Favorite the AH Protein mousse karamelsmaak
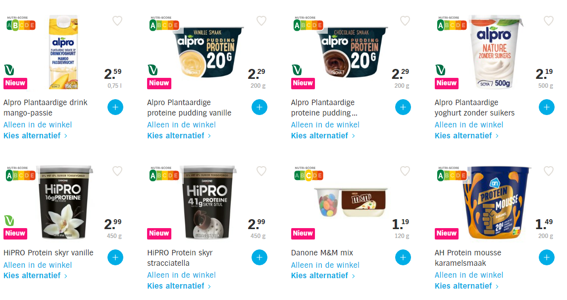Screen dimensions: 567x300 (x=549, y=171)
